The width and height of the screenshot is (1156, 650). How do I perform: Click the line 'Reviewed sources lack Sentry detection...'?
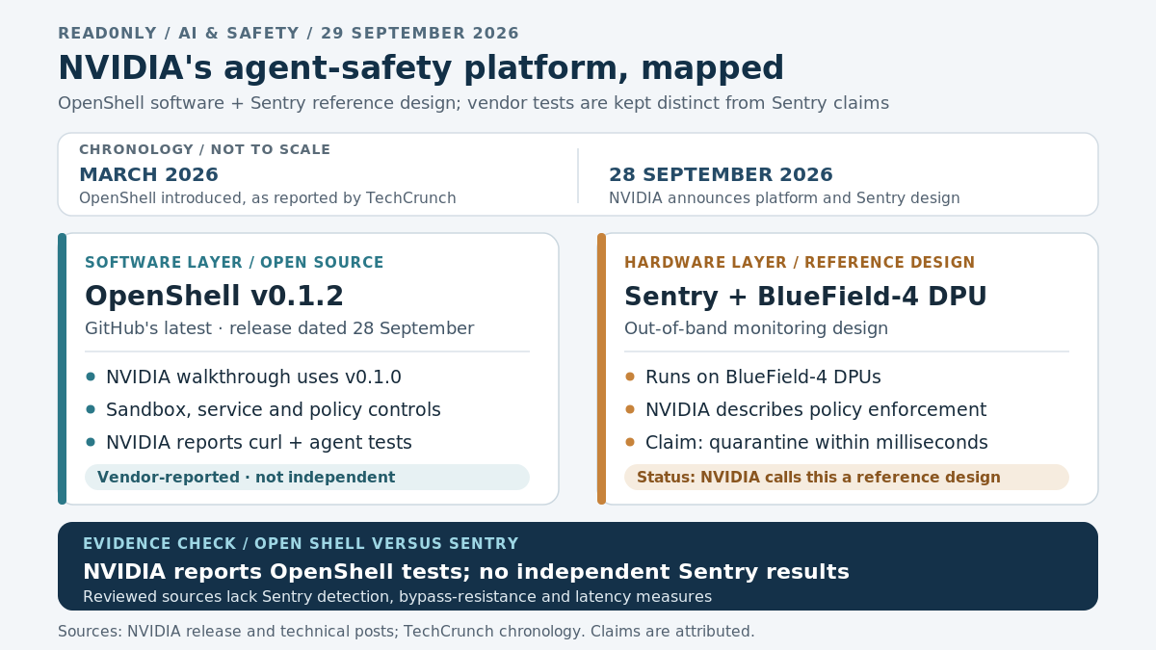pyautogui.click(x=397, y=597)
